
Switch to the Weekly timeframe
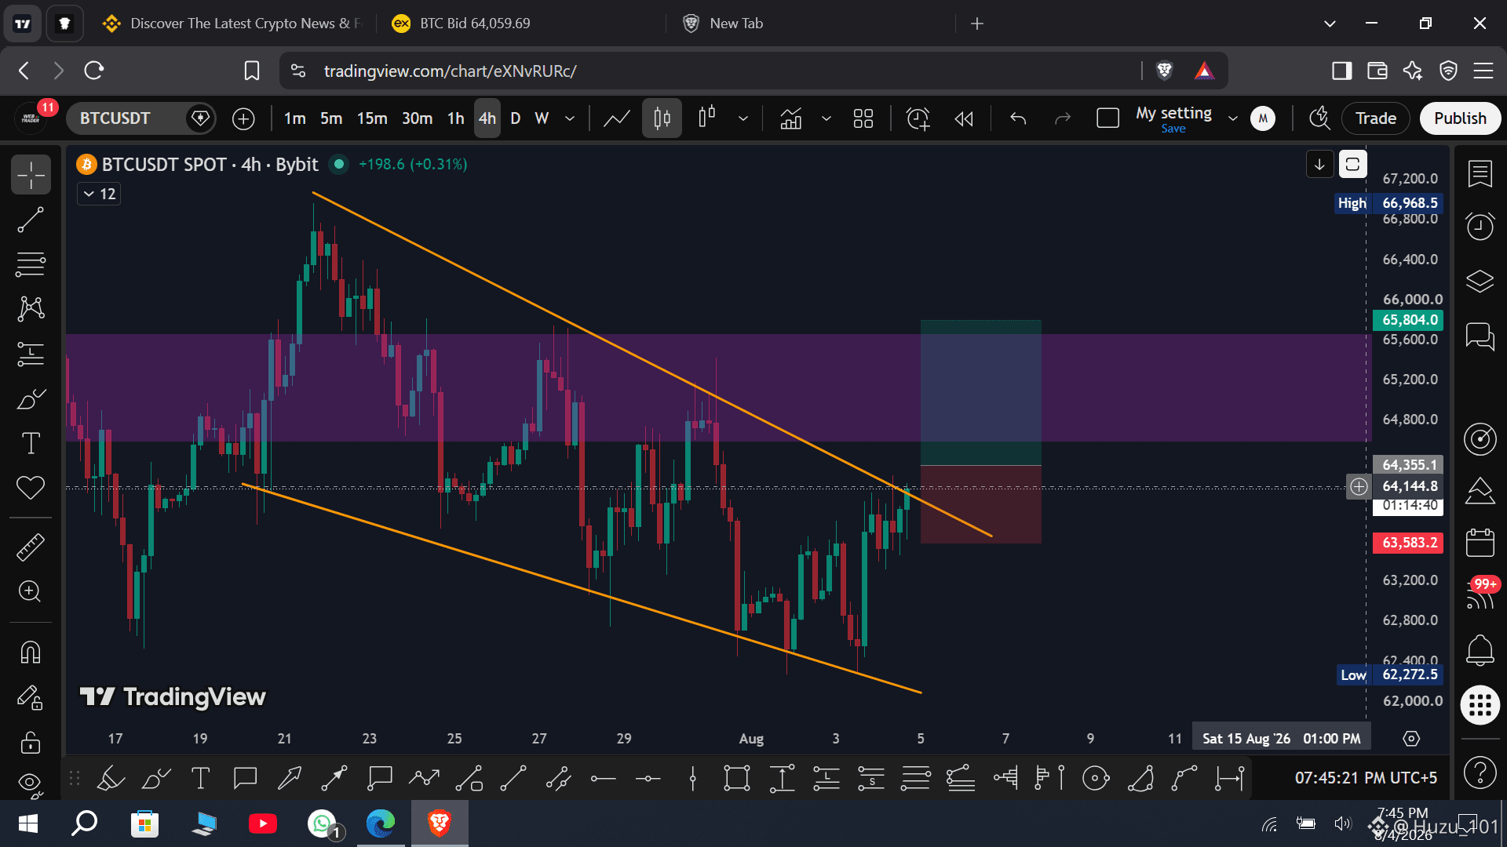542,118
